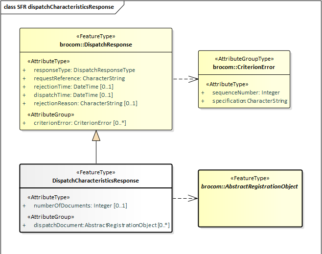Select the brocom::CriterionError class title

tap(244, 67)
